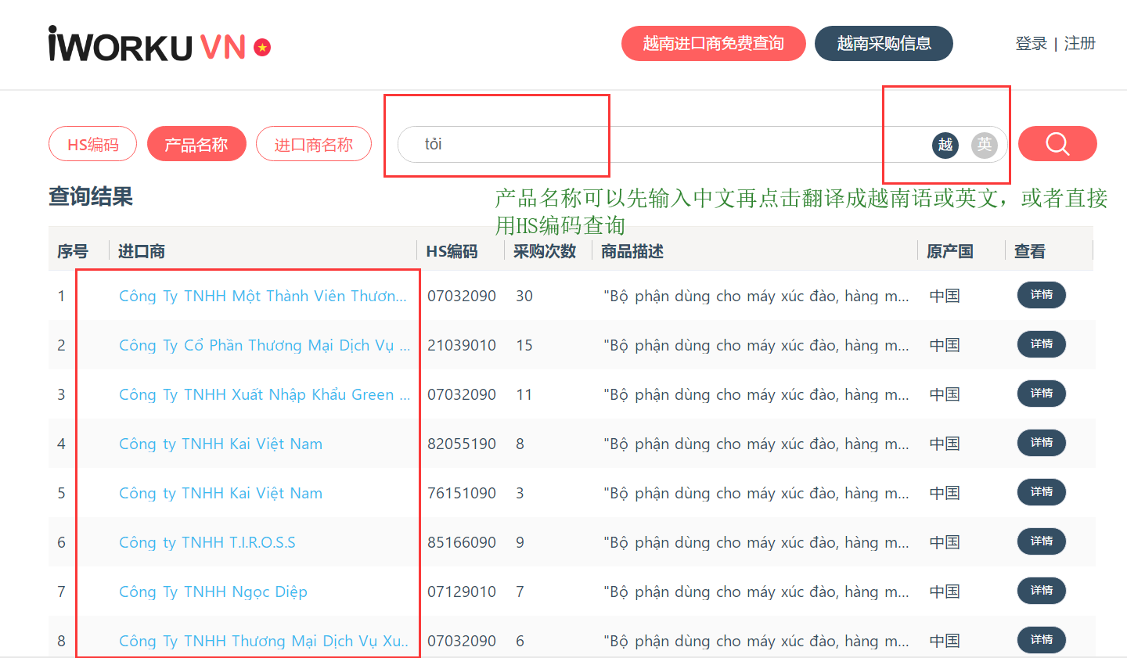Click HS code 07129010
1127x658 pixels.
(x=462, y=591)
